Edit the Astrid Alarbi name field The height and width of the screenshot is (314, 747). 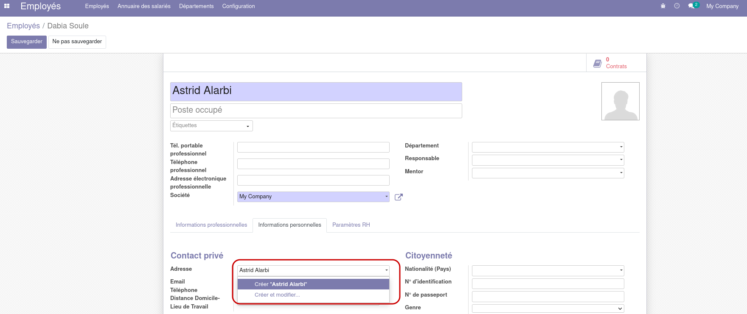316,92
